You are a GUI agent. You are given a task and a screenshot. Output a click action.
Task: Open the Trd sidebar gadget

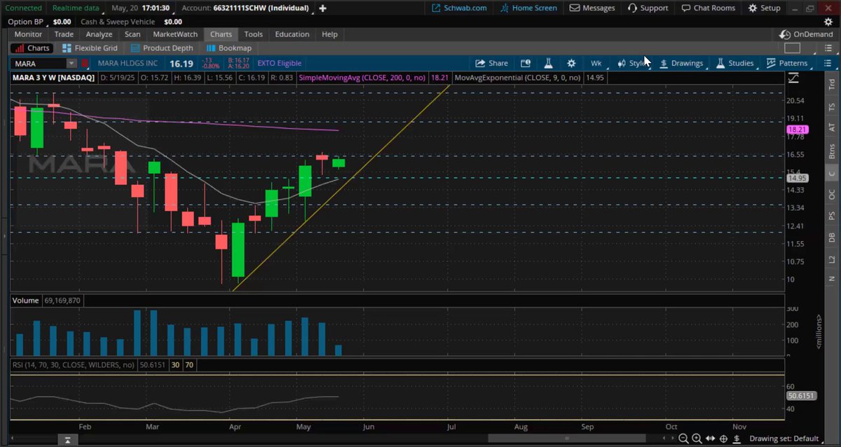coord(832,85)
